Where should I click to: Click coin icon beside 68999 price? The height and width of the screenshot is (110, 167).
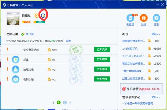[x=150, y=56]
